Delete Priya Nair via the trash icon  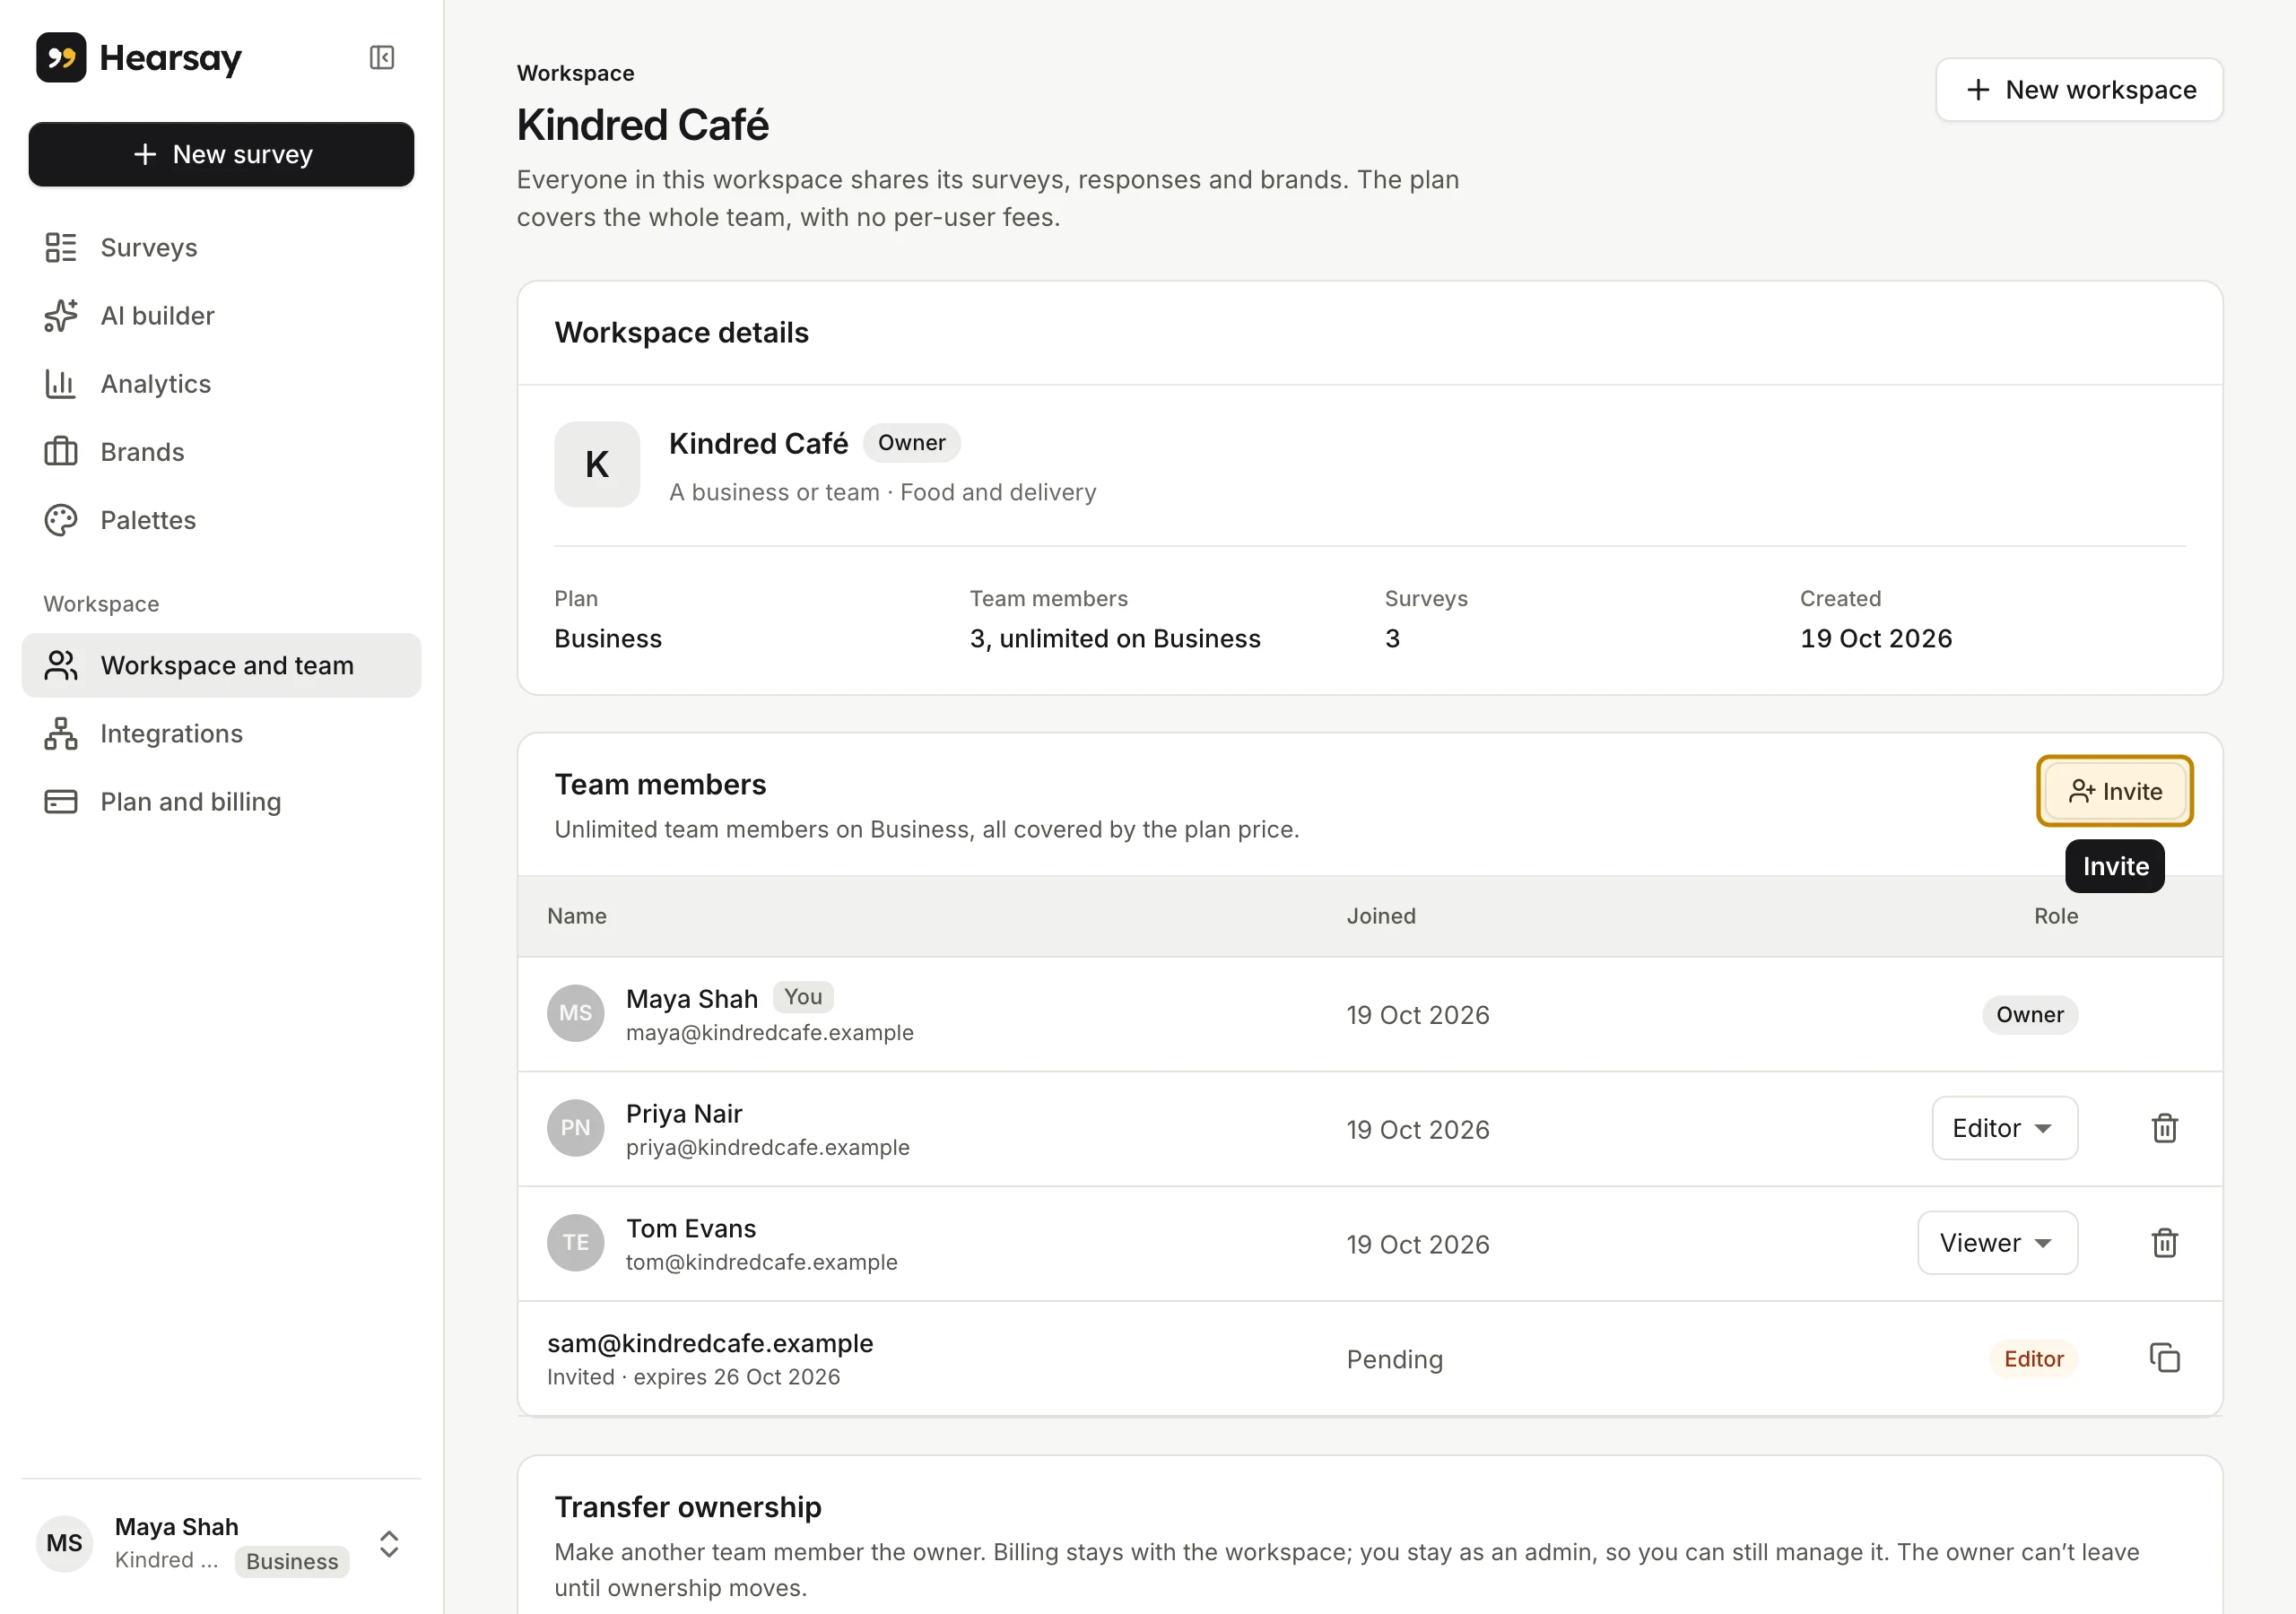[x=2164, y=1128]
